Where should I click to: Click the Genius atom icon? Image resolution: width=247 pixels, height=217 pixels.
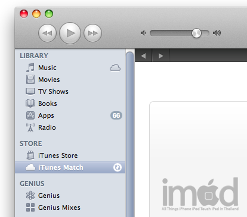click(30, 195)
